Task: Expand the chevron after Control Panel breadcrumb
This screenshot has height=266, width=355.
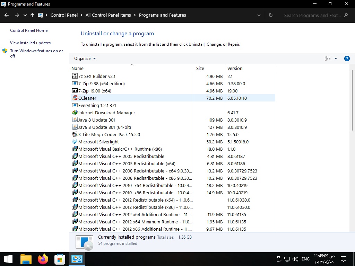Action: click(x=81, y=15)
